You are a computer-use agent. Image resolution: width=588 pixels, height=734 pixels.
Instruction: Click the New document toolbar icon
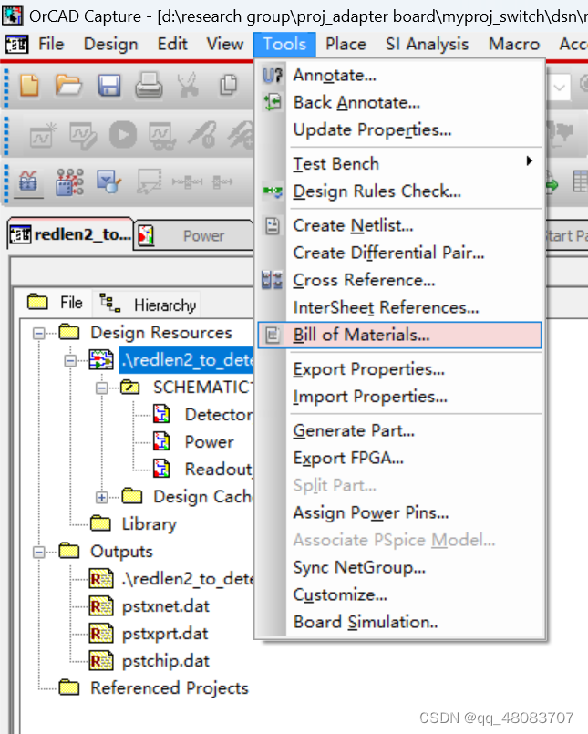pos(30,86)
